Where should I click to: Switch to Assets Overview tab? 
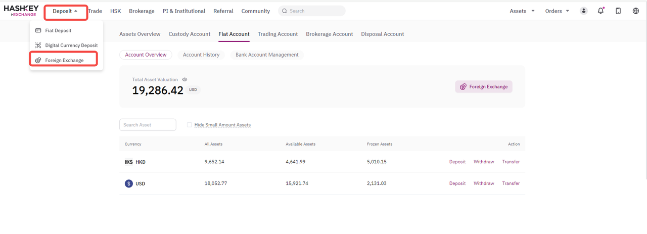pyautogui.click(x=140, y=34)
